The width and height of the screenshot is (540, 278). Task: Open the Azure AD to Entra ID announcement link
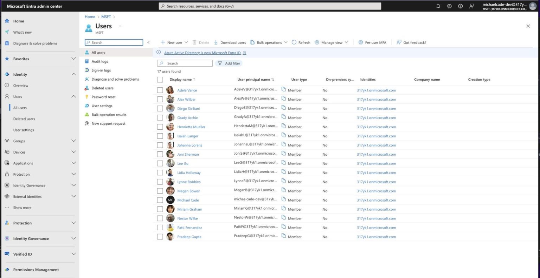tap(202, 53)
